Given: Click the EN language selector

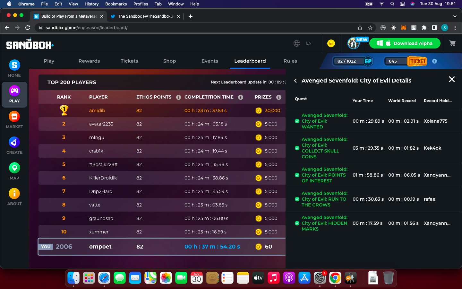Looking at the screenshot, I should click(309, 43).
